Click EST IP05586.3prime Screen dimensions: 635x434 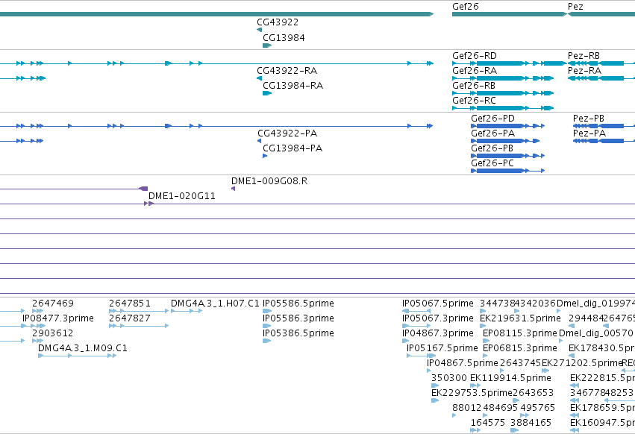point(267,326)
